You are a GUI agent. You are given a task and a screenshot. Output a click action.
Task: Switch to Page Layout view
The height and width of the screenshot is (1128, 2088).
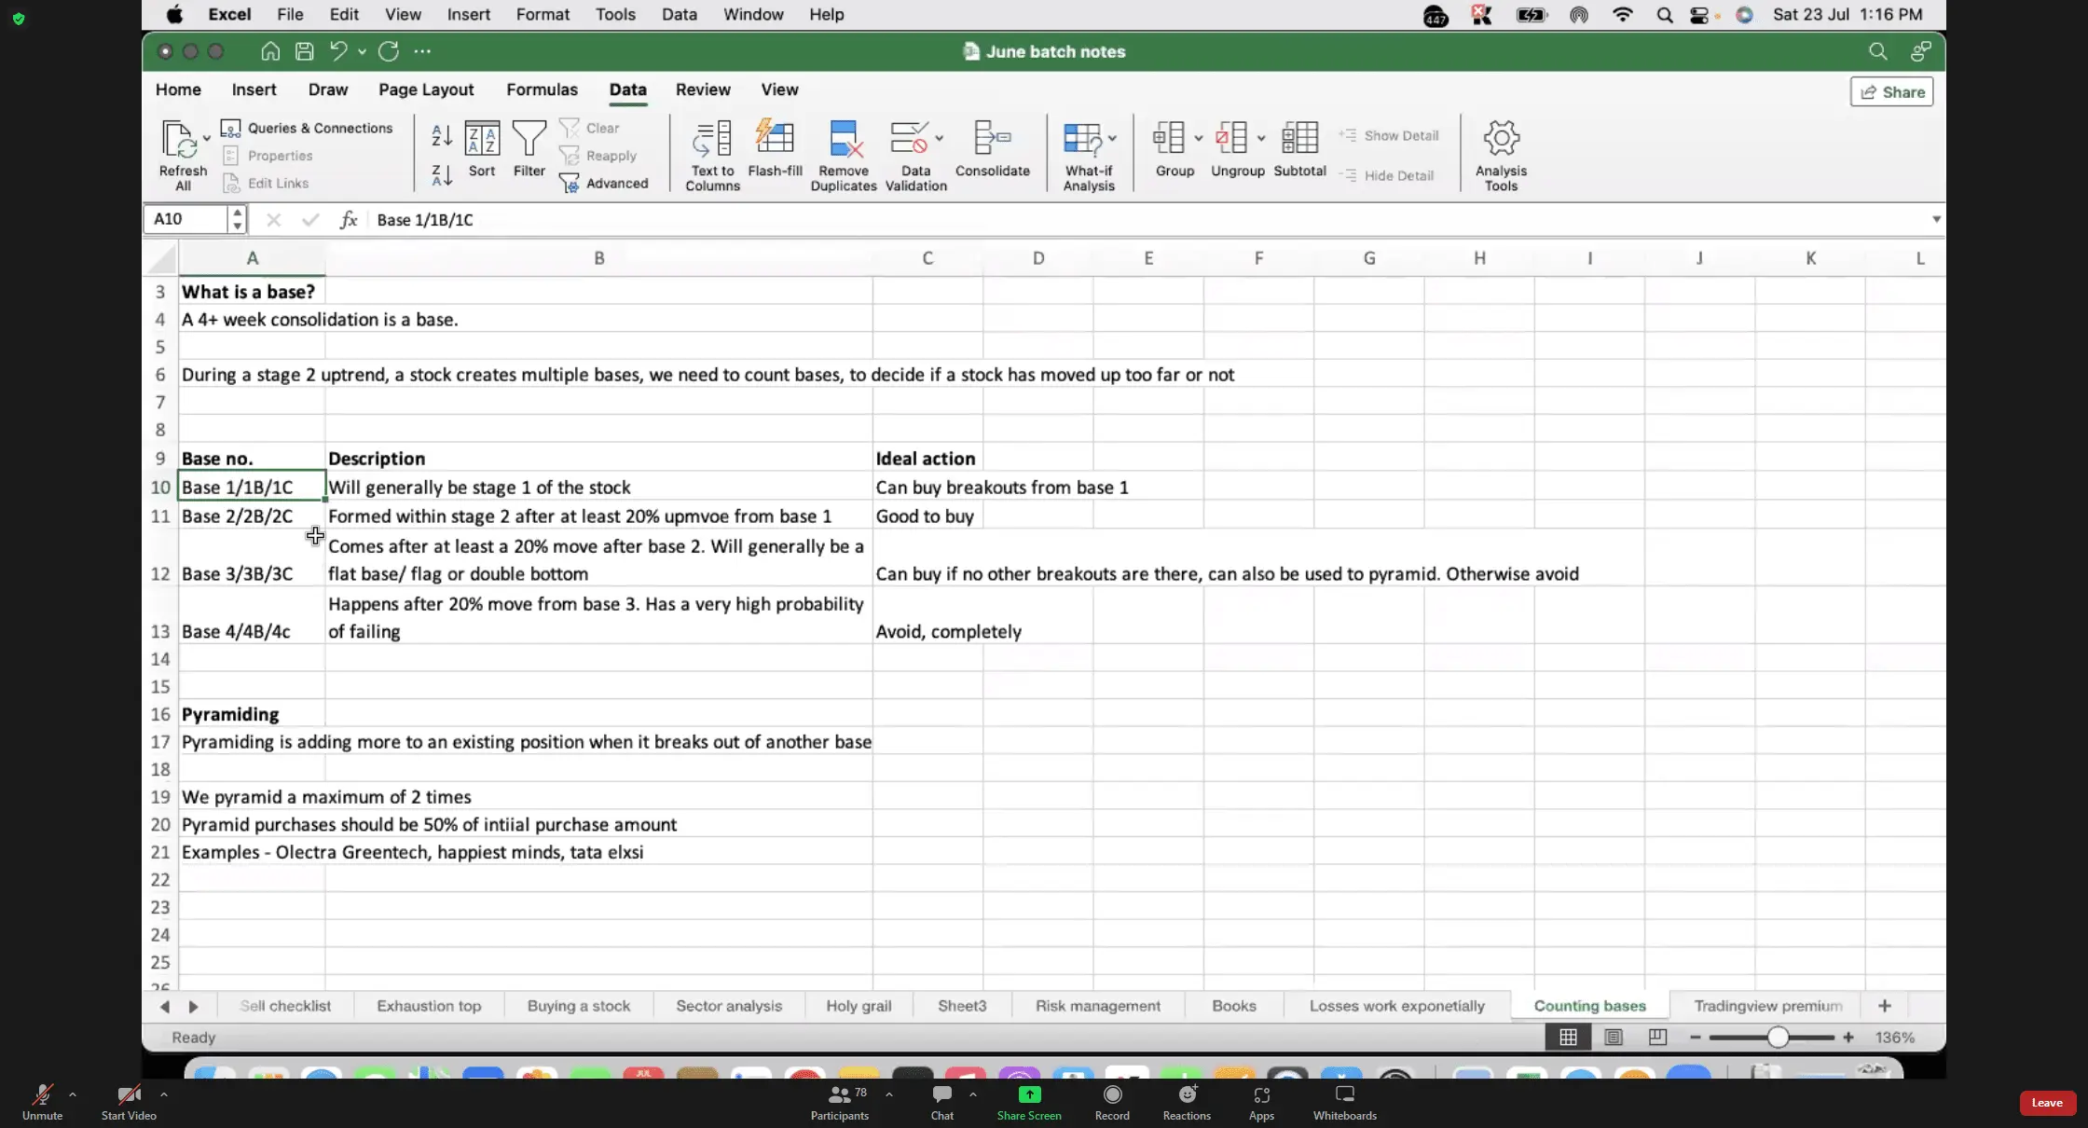(1614, 1038)
